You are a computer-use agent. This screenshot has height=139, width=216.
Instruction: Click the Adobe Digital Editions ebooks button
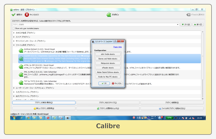(x=108, y=72)
